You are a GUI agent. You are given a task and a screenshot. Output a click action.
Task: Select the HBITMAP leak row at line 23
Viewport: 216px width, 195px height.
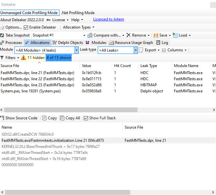coord(37,85)
